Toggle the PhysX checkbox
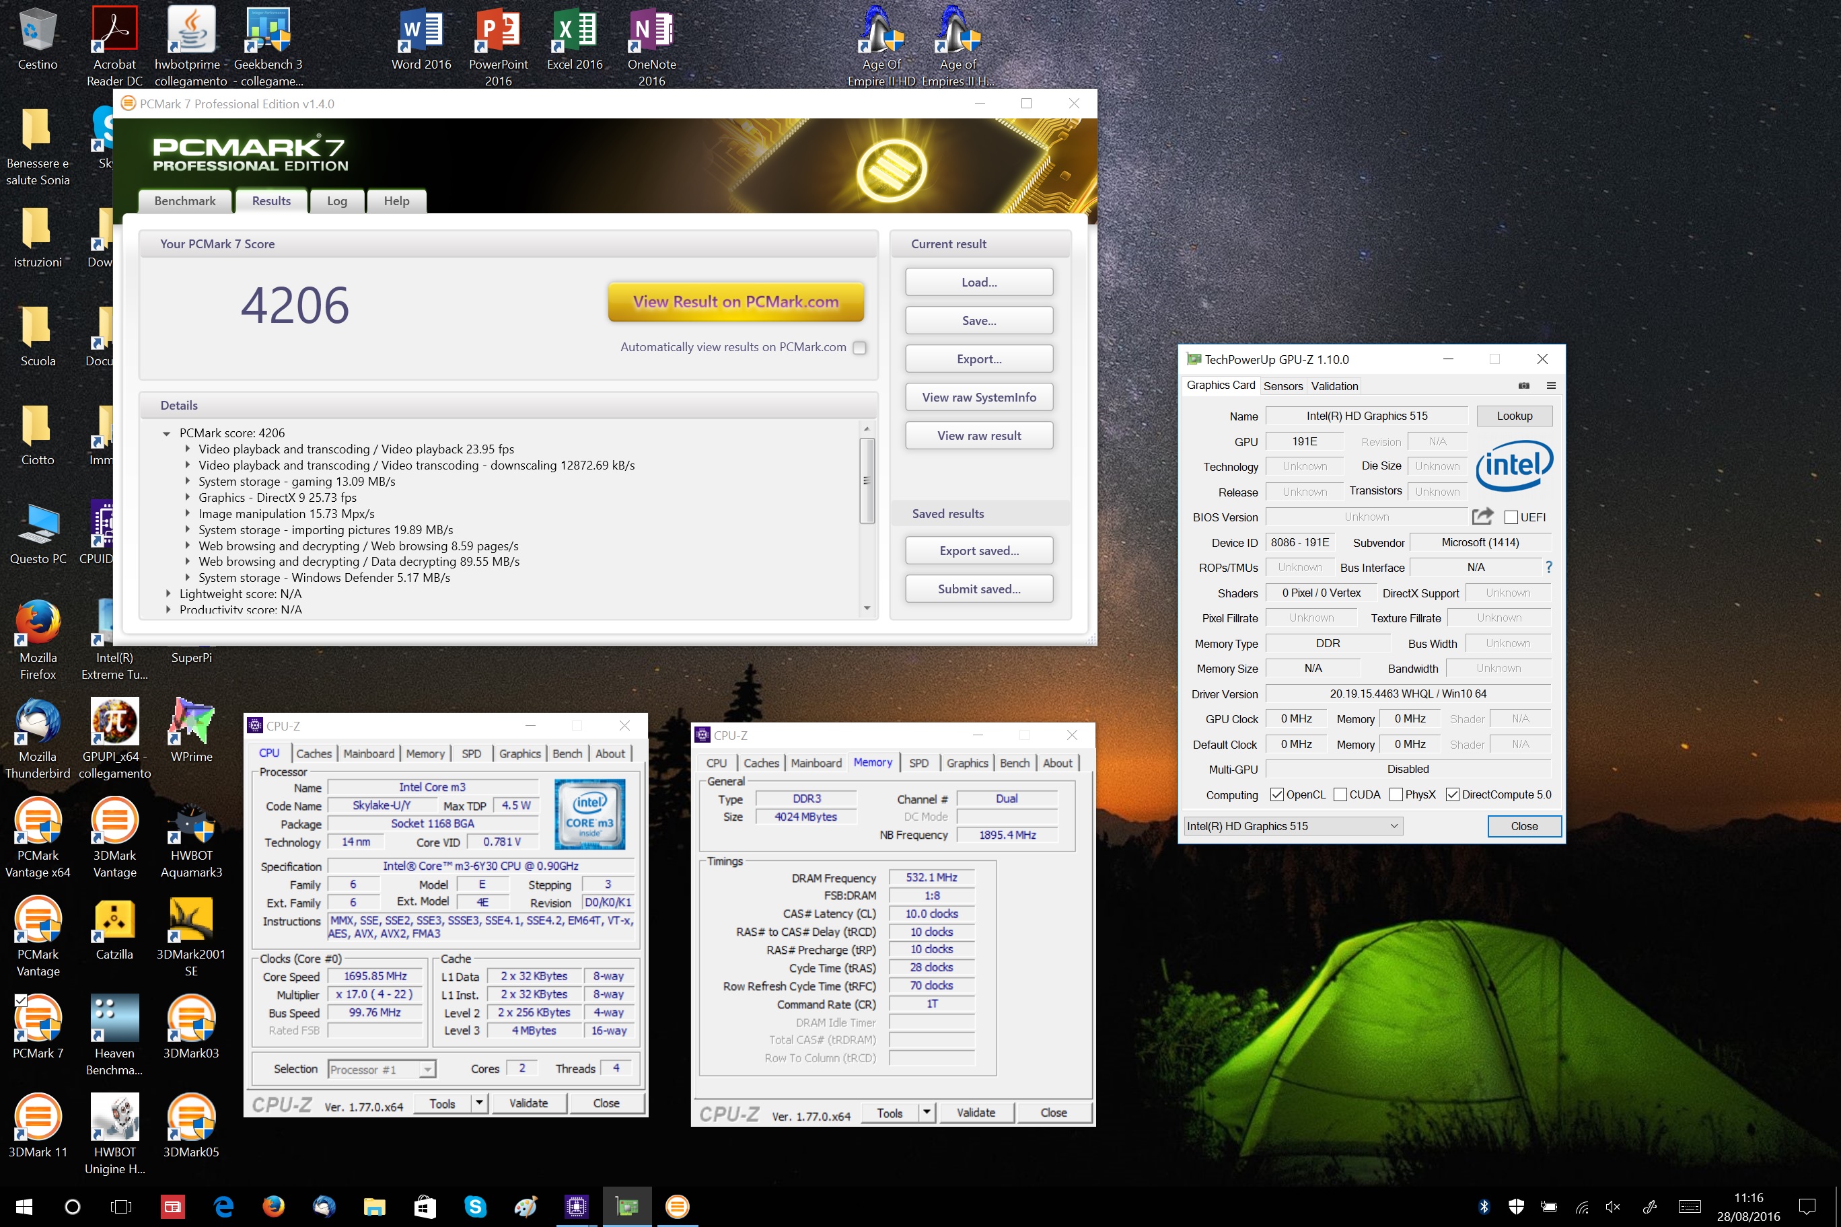The height and width of the screenshot is (1227, 1841). tap(1396, 794)
